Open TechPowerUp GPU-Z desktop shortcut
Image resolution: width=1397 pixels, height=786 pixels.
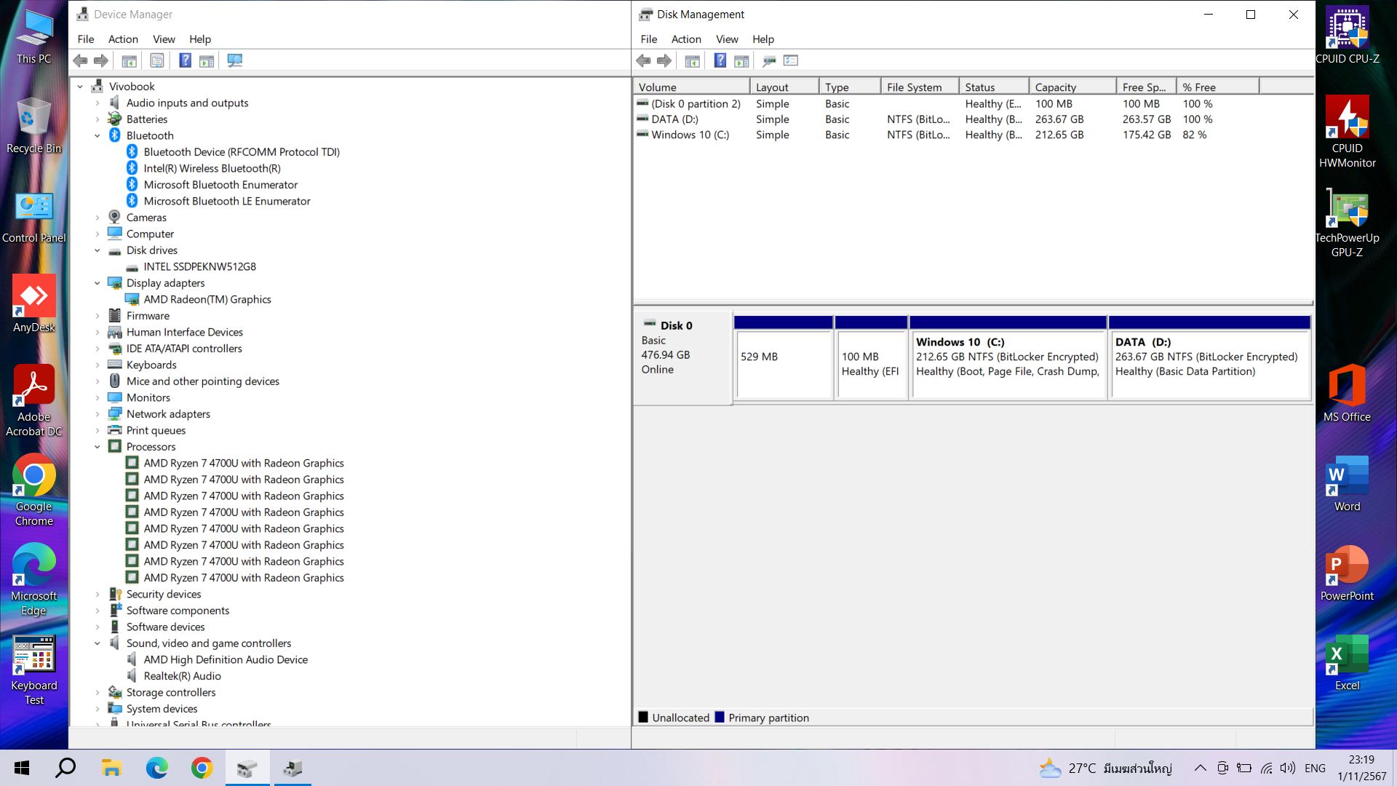point(1347,222)
